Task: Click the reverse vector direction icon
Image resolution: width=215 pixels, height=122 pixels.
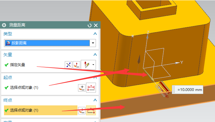Action: [x=68, y=65]
